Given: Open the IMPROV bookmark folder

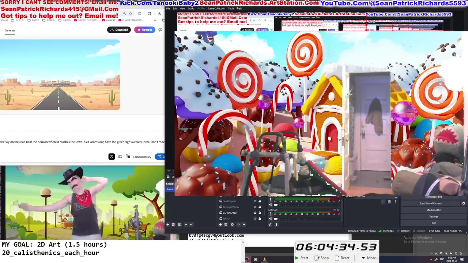Looking at the screenshot, I should 65,20.
